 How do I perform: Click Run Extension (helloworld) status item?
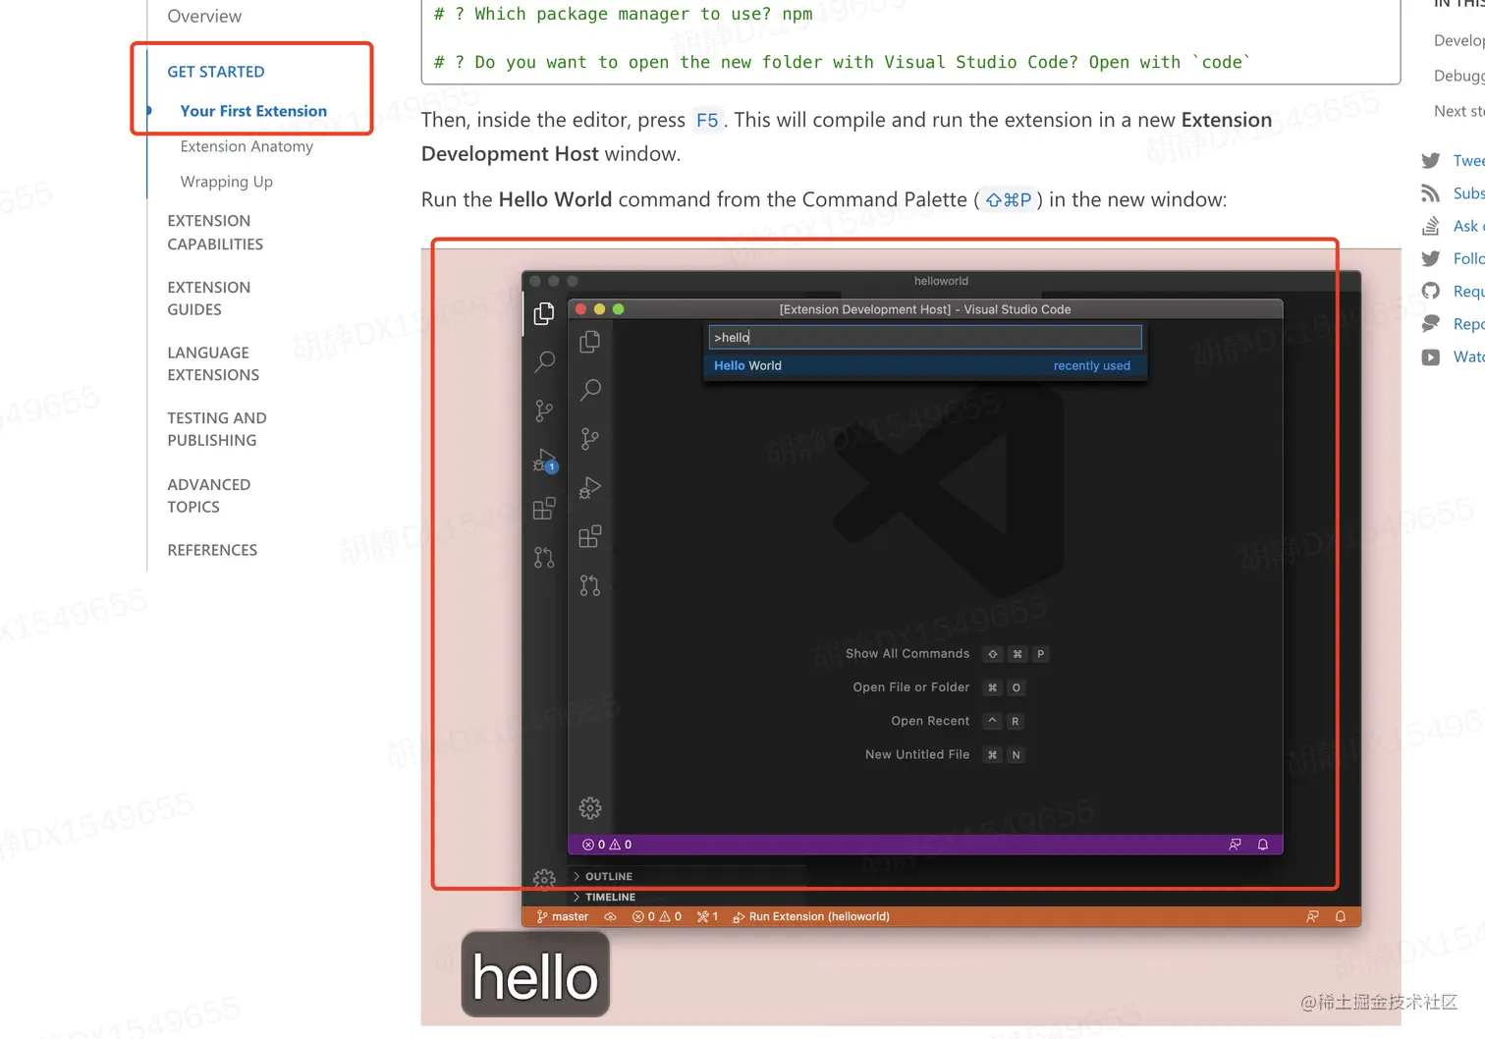(811, 916)
